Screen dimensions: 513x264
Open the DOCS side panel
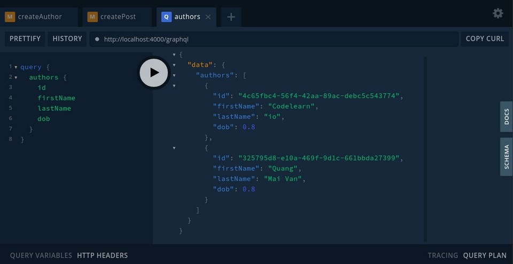click(x=506, y=117)
